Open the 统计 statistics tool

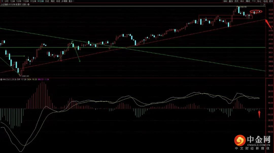pos(242,1)
